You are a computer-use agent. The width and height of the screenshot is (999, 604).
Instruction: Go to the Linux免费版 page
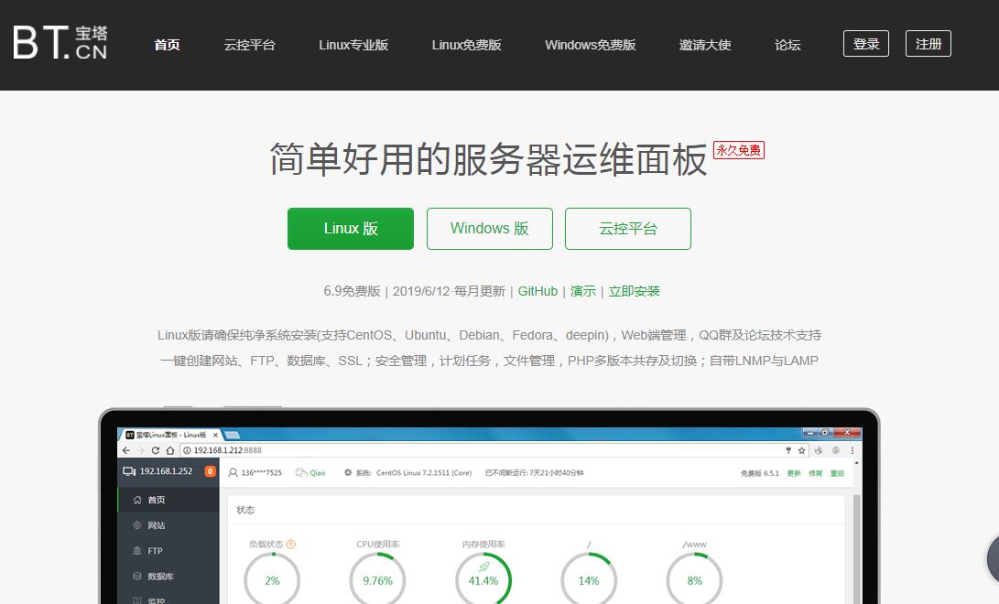coord(466,45)
